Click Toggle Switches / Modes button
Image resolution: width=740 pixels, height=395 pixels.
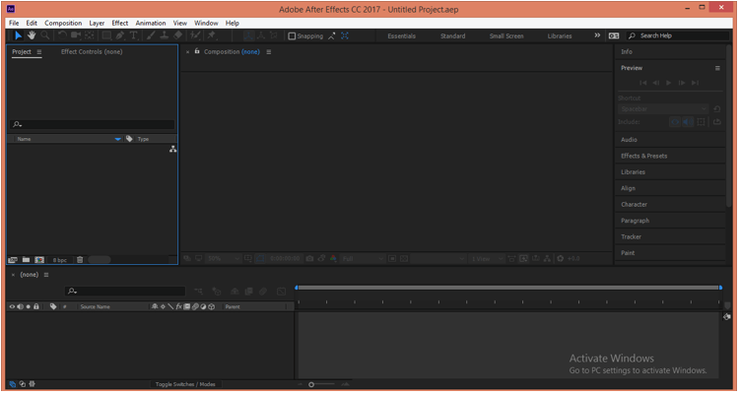pyautogui.click(x=185, y=385)
